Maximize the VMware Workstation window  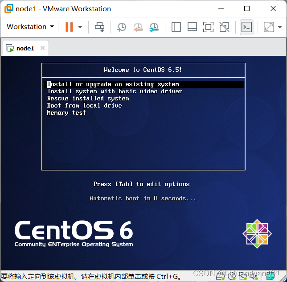(x=247, y=8)
